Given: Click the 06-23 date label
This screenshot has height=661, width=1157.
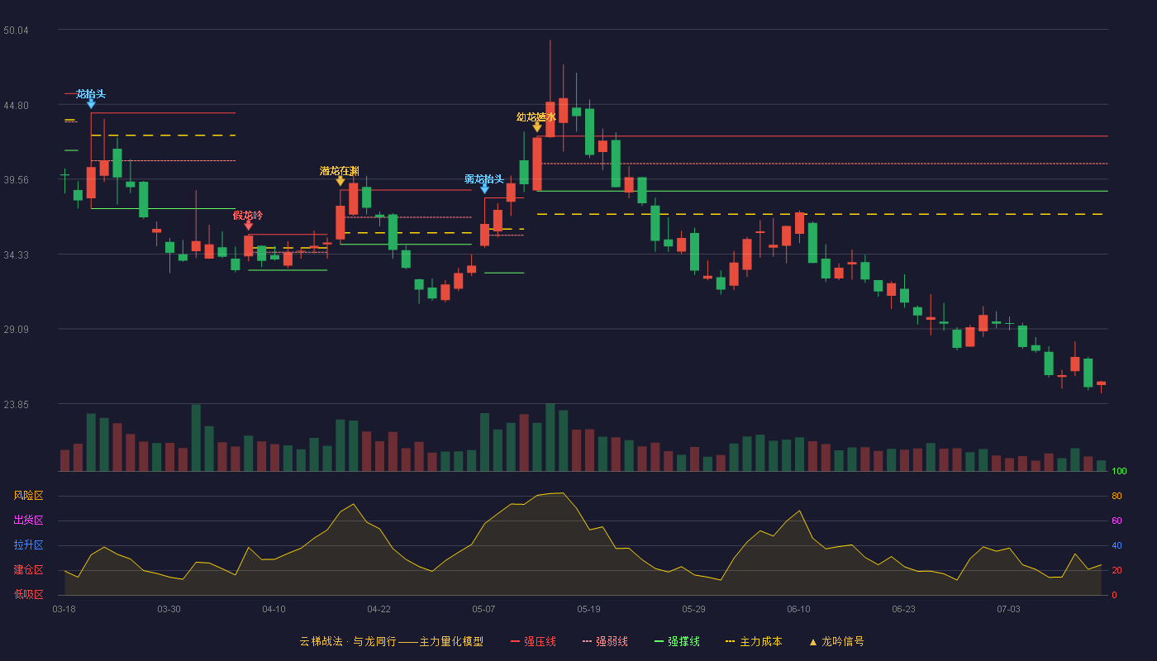Looking at the screenshot, I should pos(903,609).
